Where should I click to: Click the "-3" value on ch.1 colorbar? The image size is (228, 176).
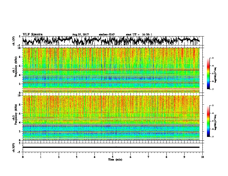pyautogui.click(x=212, y=58)
